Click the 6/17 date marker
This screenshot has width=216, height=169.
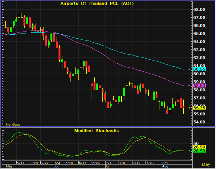coord(82,163)
